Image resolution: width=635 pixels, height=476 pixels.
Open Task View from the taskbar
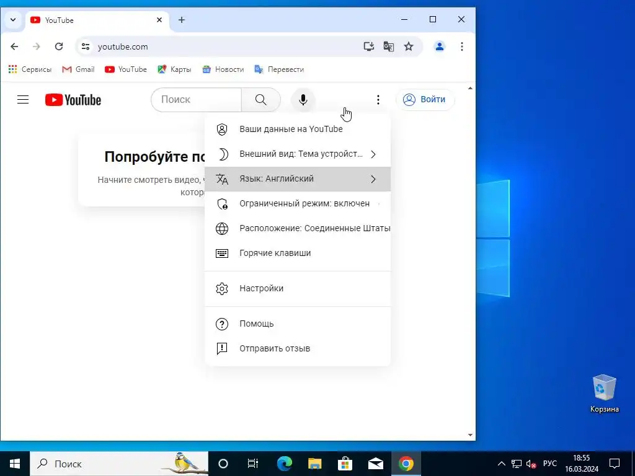tap(253, 464)
